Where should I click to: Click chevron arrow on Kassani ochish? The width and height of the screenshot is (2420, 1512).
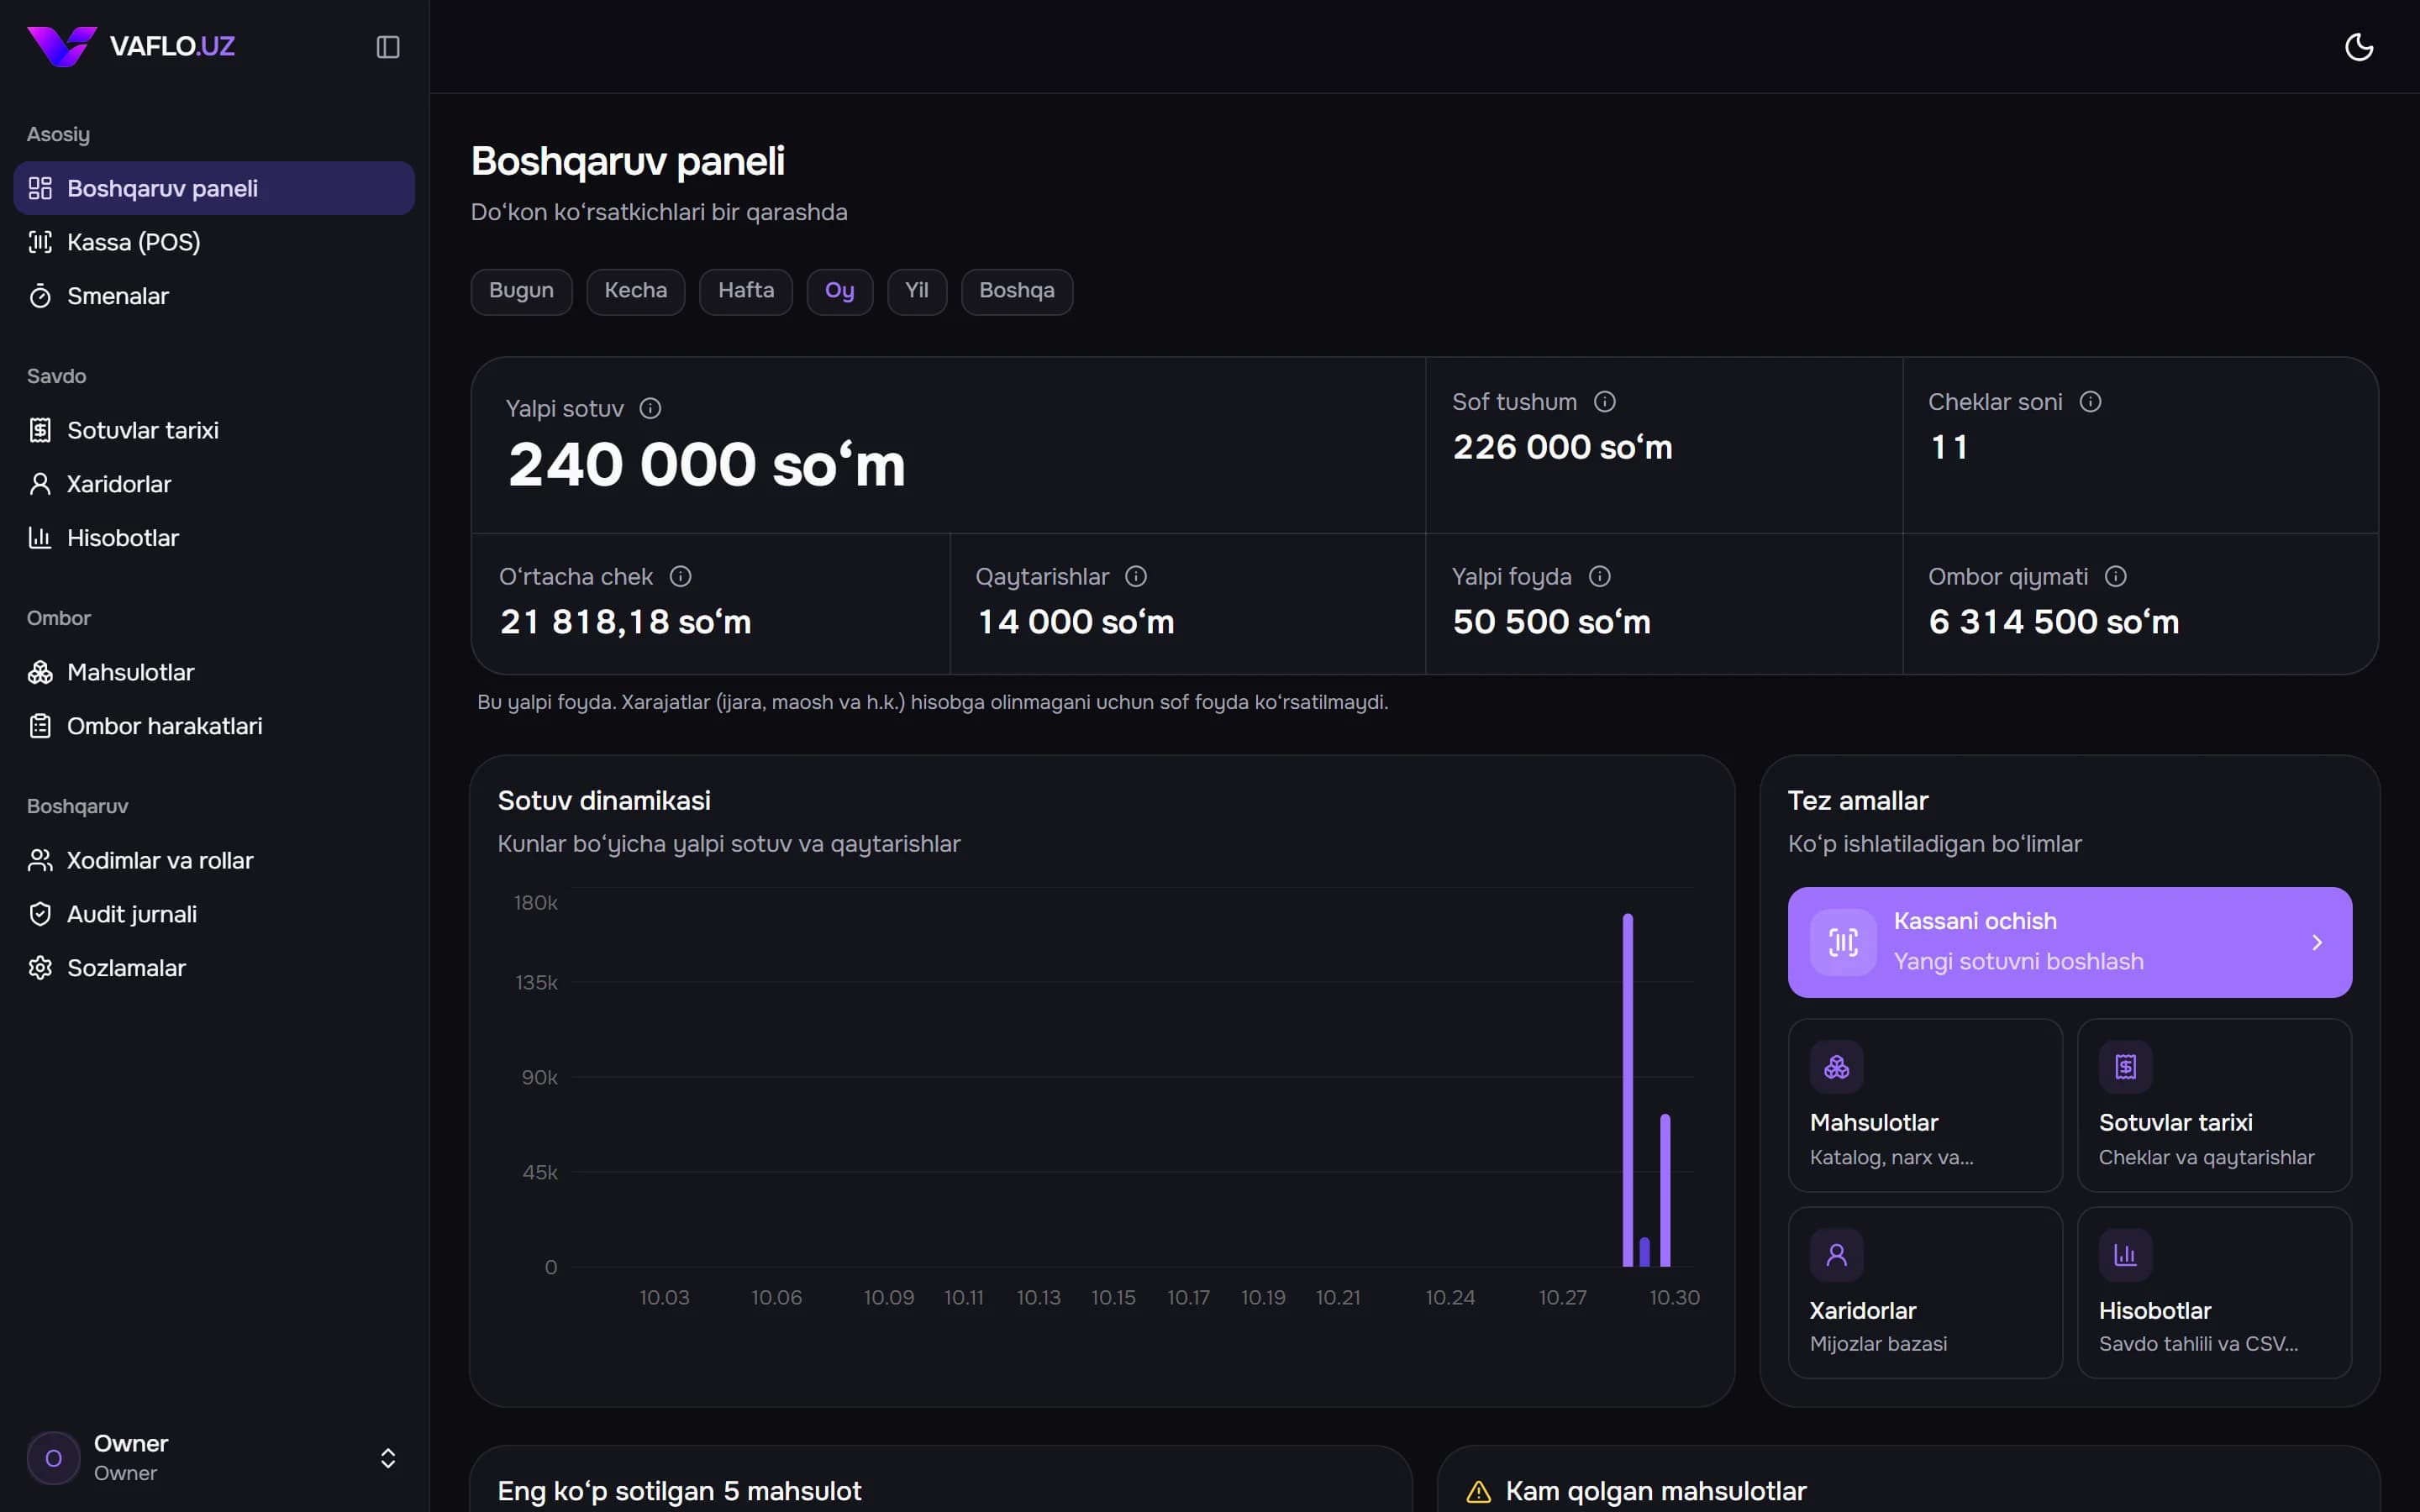[x=2317, y=942]
